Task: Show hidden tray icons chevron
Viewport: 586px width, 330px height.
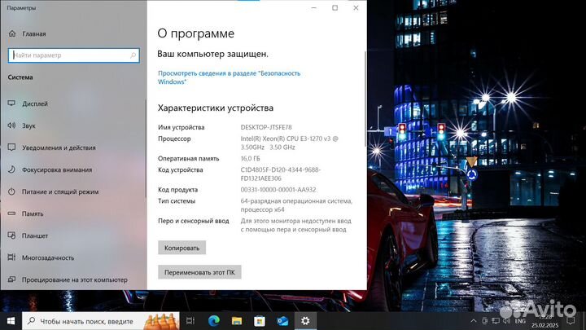Action: point(473,321)
